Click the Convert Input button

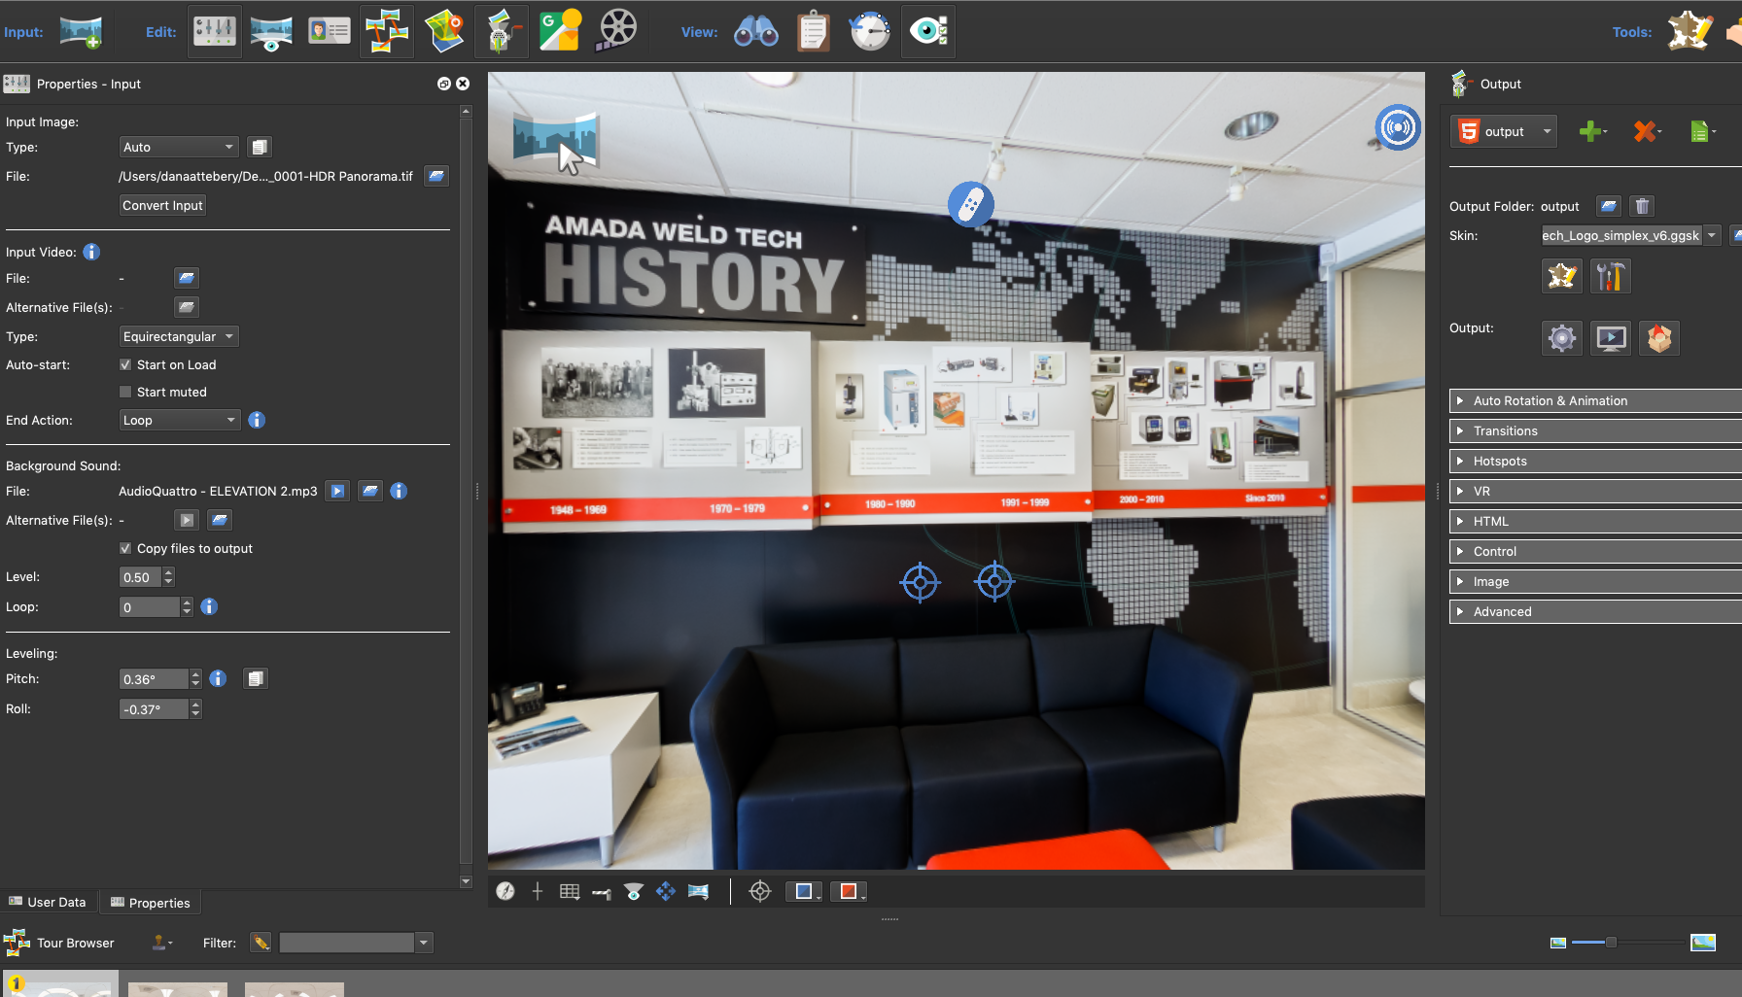tap(162, 206)
